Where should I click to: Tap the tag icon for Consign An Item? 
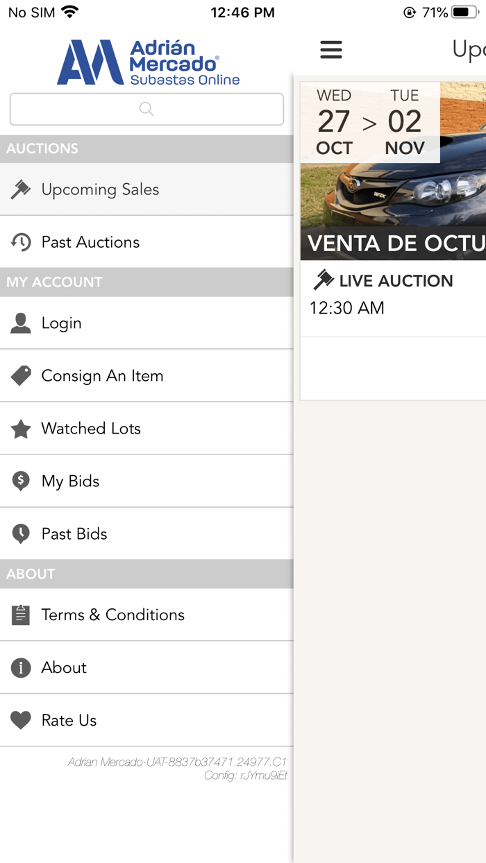(x=21, y=376)
